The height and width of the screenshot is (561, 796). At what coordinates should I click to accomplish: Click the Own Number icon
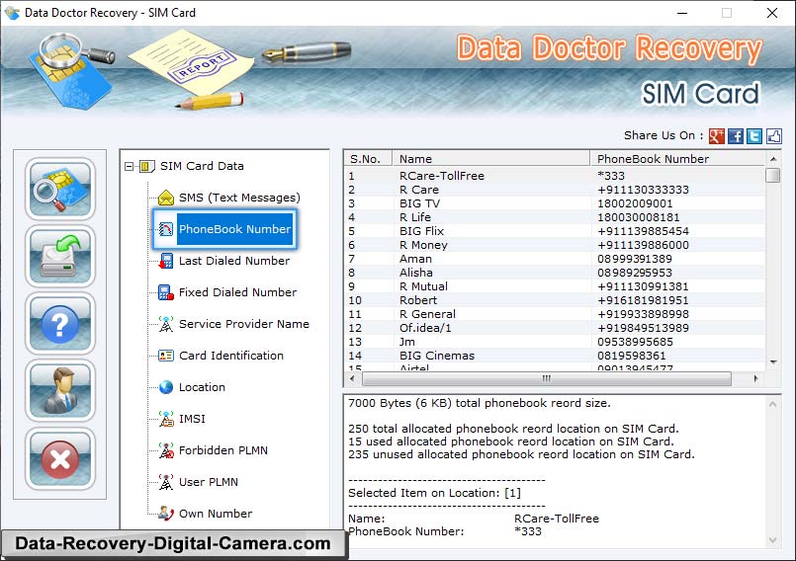[166, 514]
